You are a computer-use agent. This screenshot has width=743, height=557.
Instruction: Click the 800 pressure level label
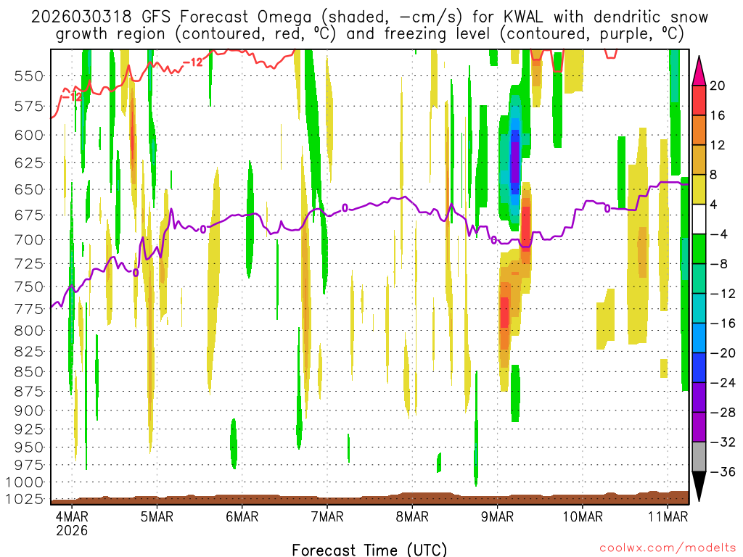tap(29, 331)
